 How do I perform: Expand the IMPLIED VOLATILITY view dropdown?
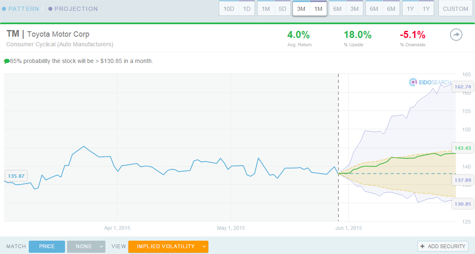click(168, 246)
